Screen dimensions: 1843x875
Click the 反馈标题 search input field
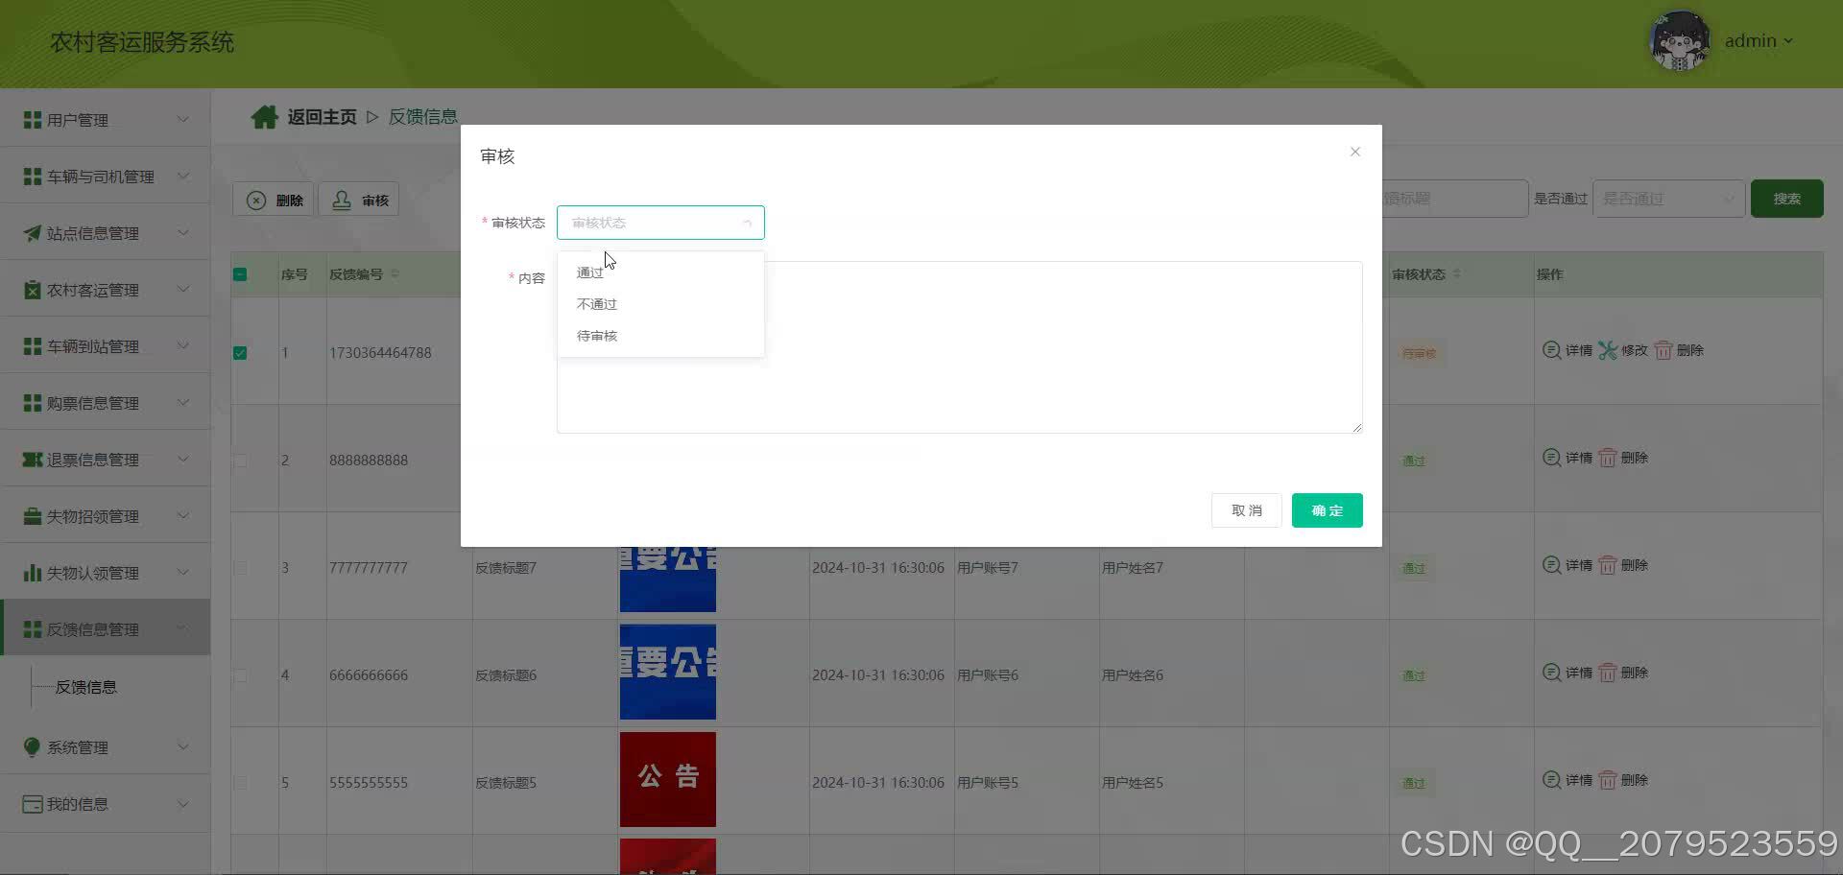pos(1454,199)
